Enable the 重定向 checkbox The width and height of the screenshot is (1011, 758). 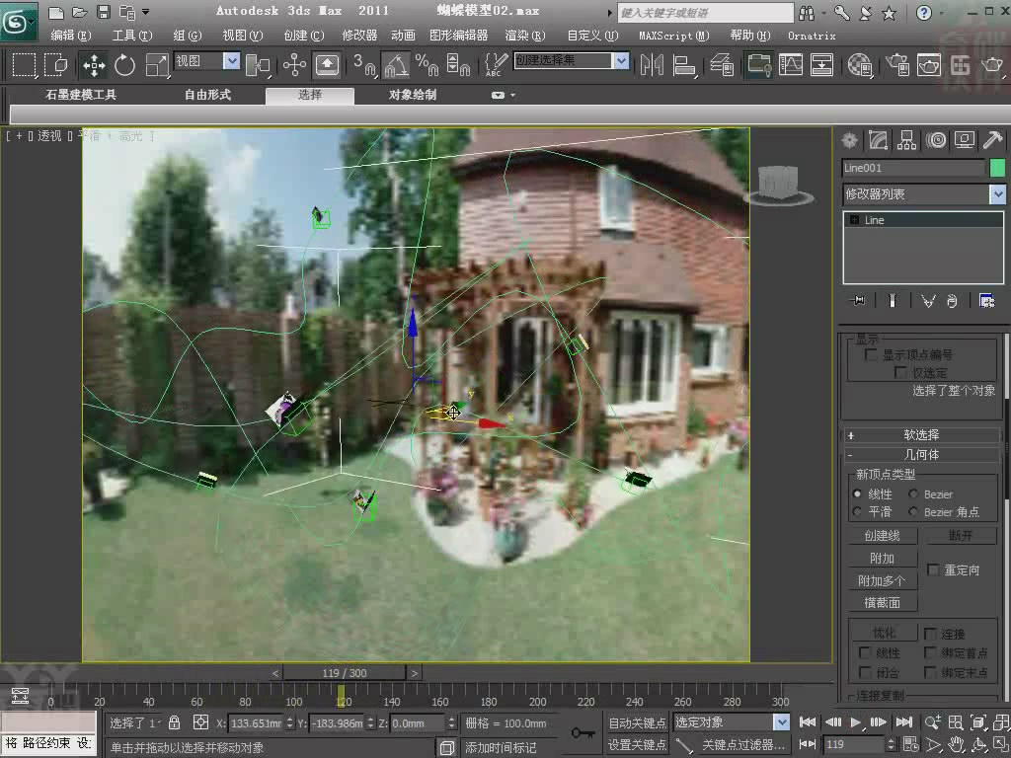[932, 569]
